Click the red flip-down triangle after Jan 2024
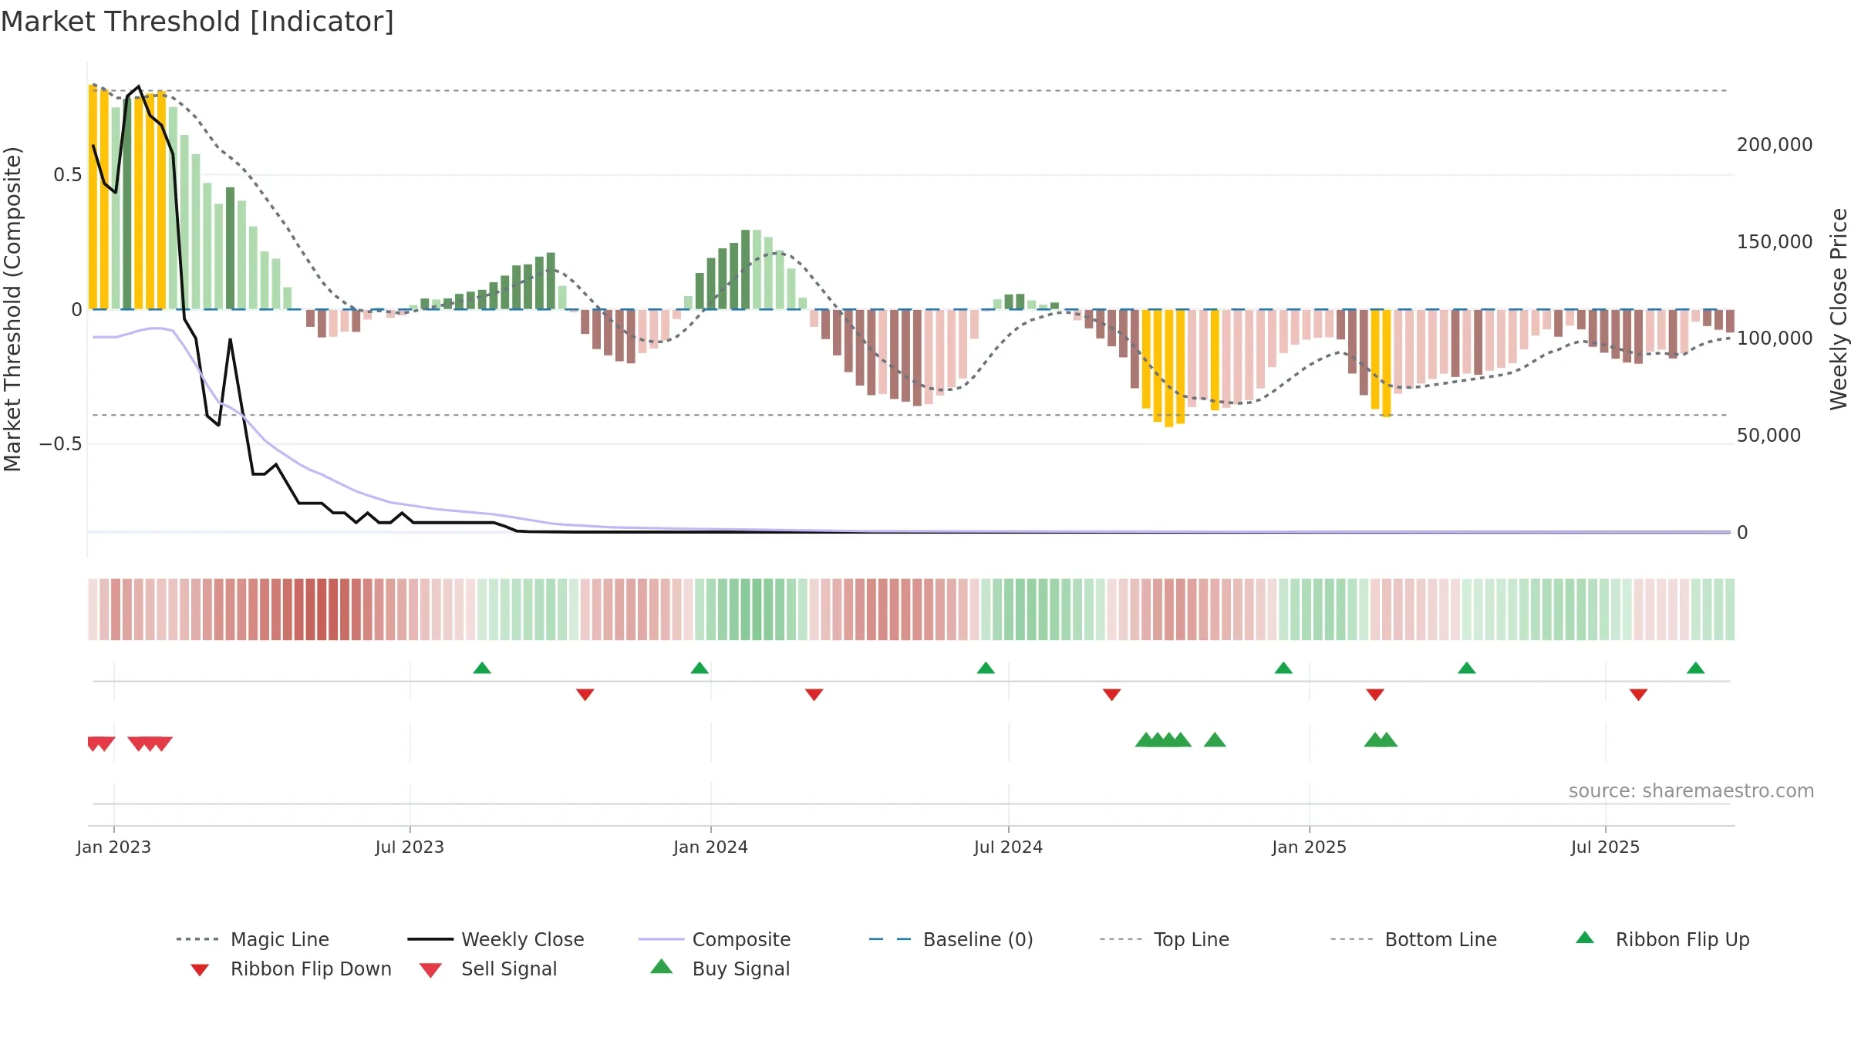The width and height of the screenshot is (1851, 1041). click(814, 695)
